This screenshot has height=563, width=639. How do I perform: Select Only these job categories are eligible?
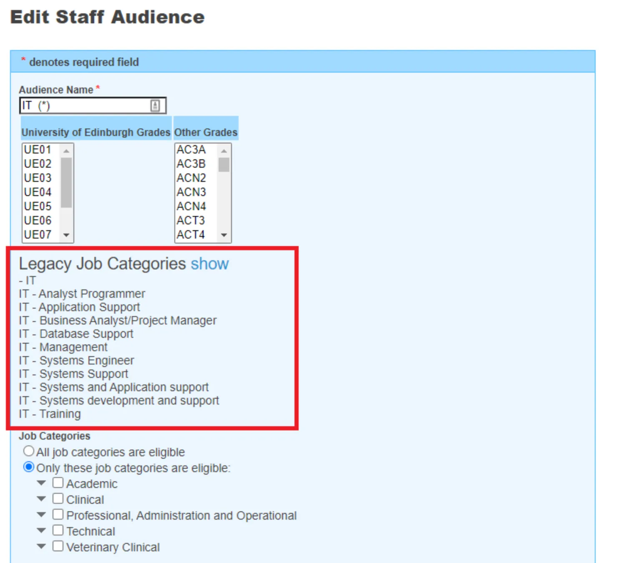tap(29, 467)
